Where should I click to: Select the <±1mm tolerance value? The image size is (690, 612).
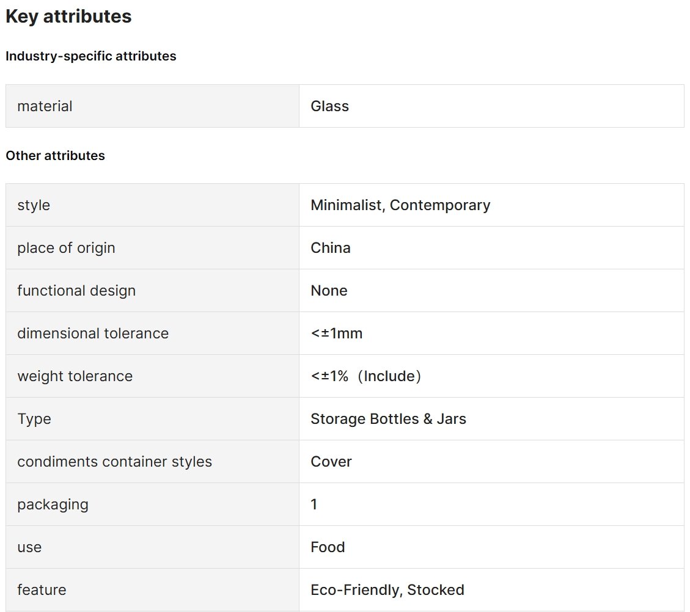pyautogui.click(x=337, y=333)
